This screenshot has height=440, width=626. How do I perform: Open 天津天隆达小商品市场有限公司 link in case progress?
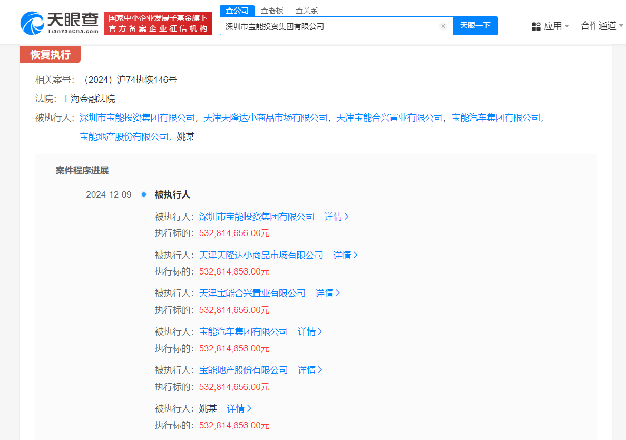click(261, 255)
